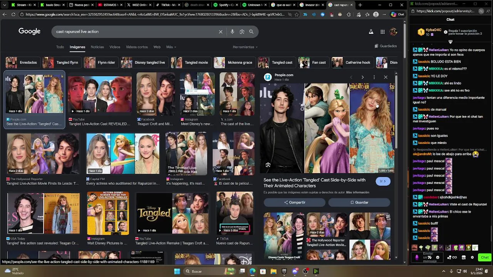
Task: Select the Mckenna grace suggestion chip
Action: (x=235, y=62)
